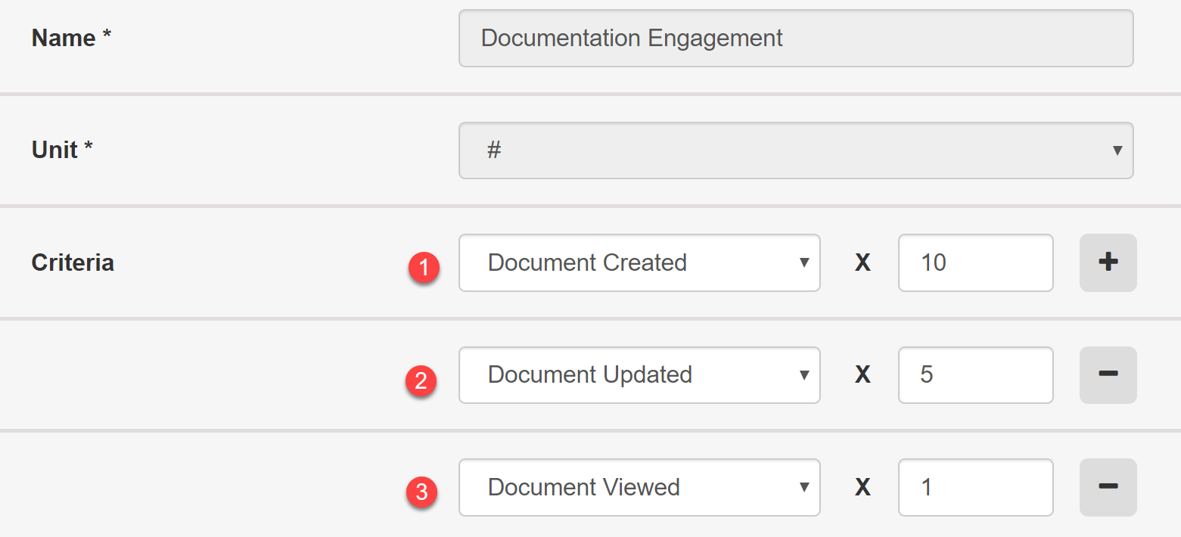Click the Criteria section label
This screenshot has height=537, width=1181.
coord(73,262)
